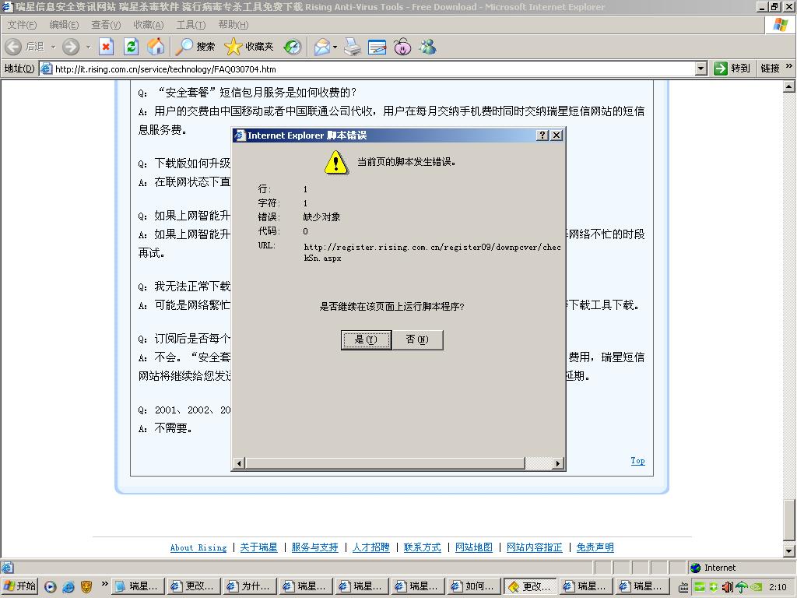Click the dialog's horizontal scrollbar right arrow

point(558,463)
